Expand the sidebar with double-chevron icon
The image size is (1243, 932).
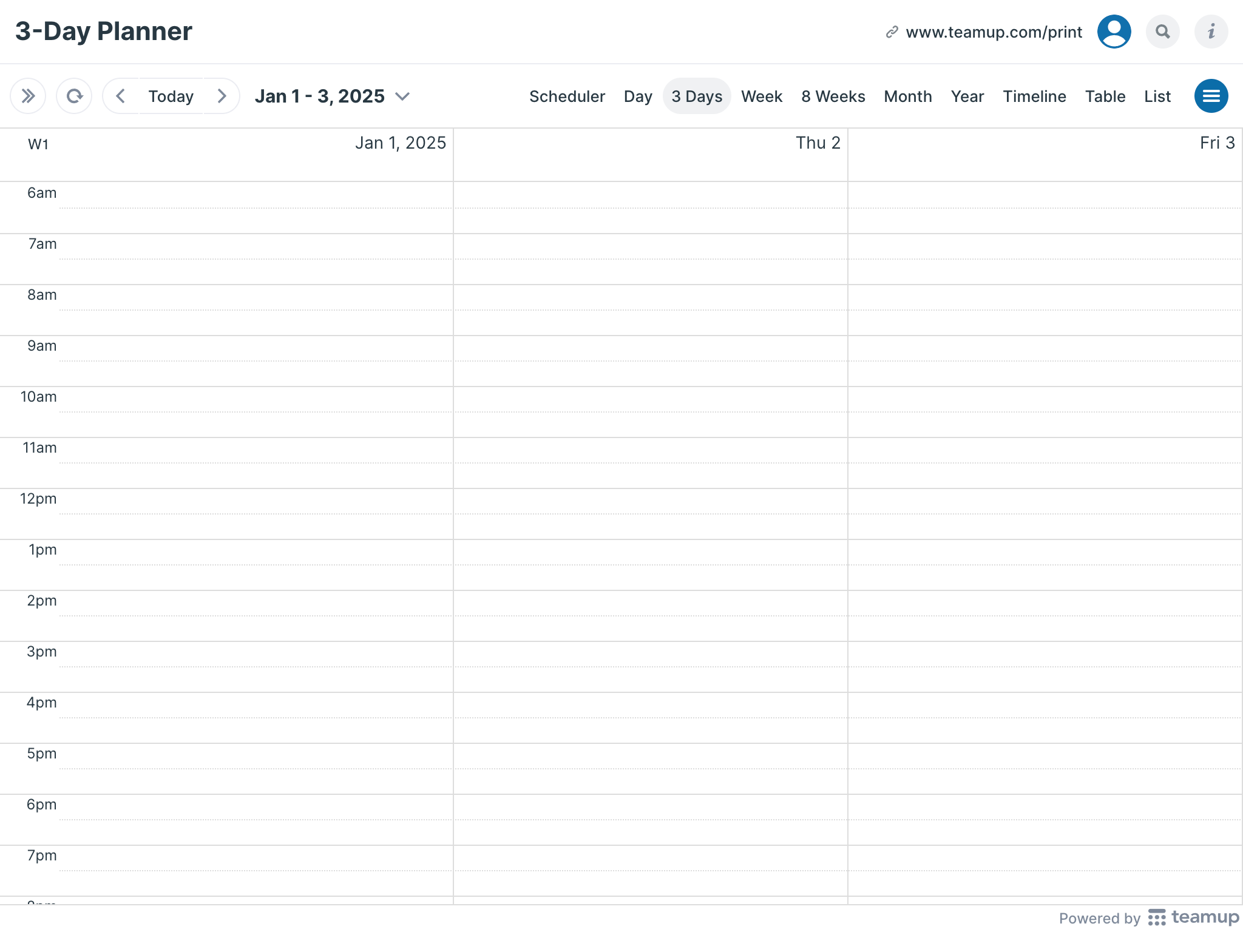28,96
